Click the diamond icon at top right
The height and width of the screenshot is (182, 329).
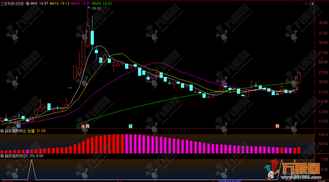click(x=306, y=4)
